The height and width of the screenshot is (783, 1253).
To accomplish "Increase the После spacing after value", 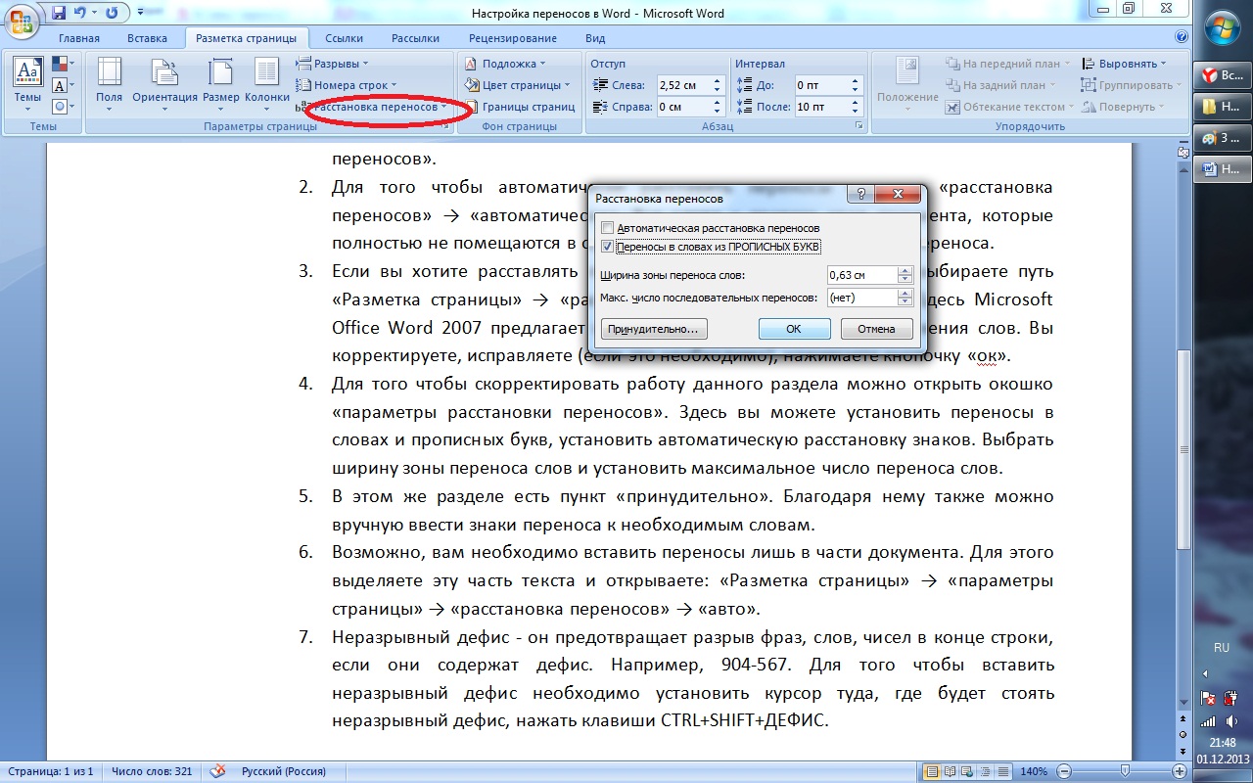I will 856,103.
